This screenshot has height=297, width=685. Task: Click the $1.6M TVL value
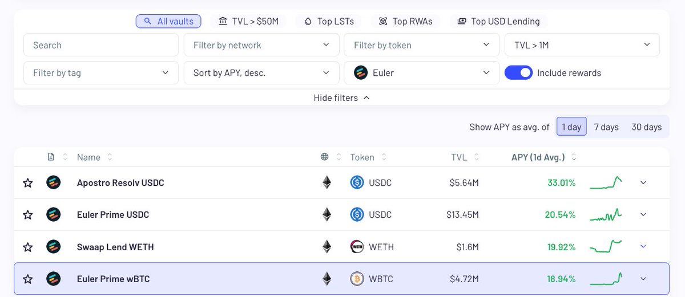467,247
